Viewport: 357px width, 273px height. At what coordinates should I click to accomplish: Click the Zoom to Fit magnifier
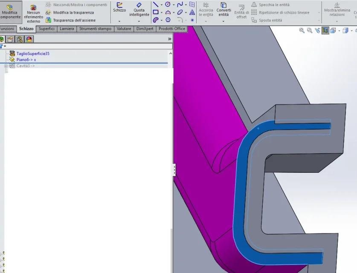[x=302, y=31]
